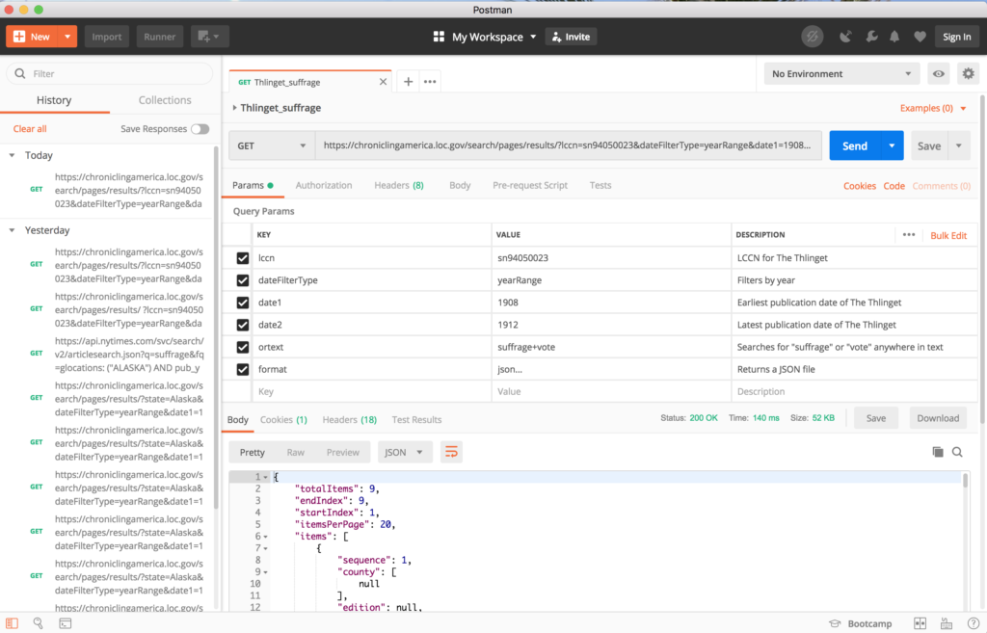Open My Workspace dropdown

493,37
